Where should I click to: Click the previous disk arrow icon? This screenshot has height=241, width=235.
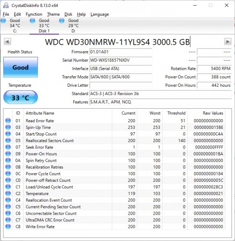(7, 42)
